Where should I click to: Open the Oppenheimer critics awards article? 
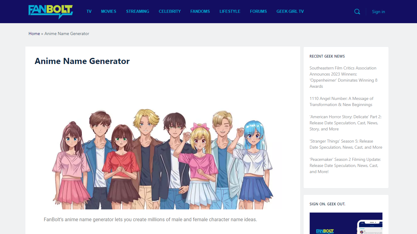coord(343,77)
